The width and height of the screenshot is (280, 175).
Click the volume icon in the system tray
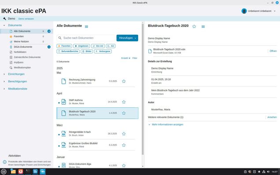(268, 172)
